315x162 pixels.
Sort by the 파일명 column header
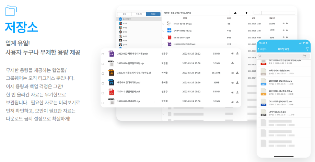pyautogui.click(x=185, y=18)
